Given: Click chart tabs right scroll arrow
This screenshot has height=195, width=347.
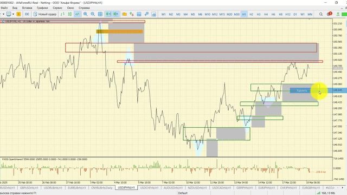Looking at the screenshot, I should tap(343, 188).
